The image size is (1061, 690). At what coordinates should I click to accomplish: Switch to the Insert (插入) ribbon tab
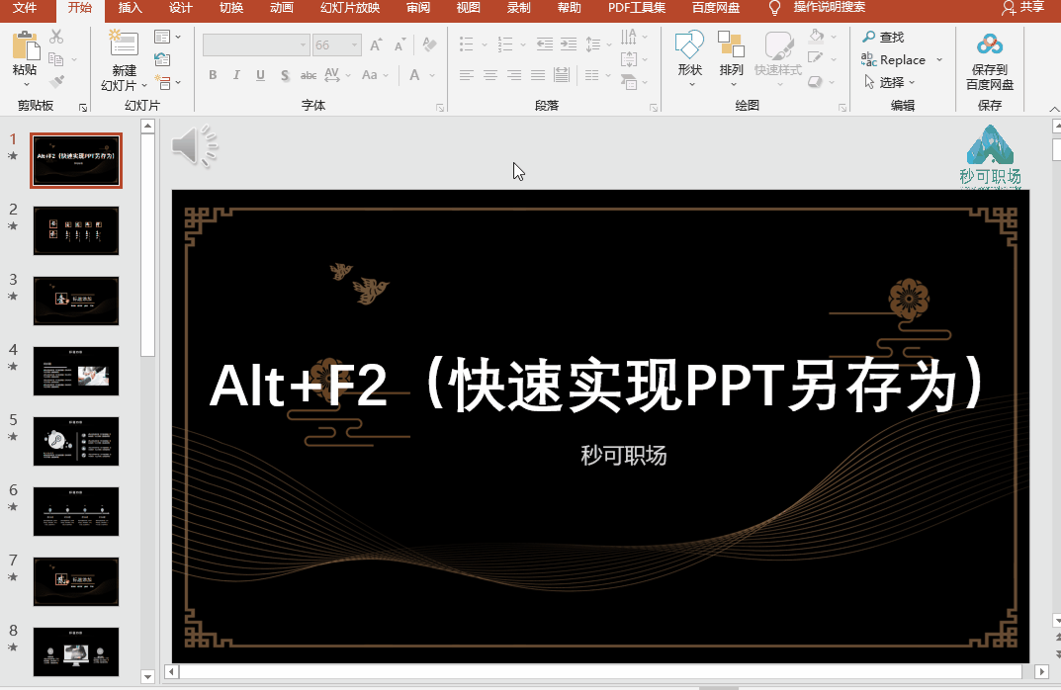[x=129, y=10]
